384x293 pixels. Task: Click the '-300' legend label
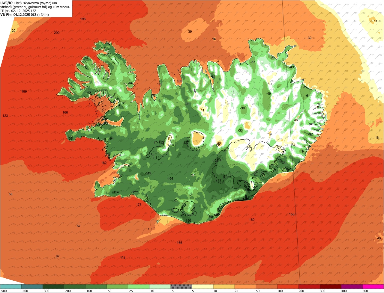(46, 291)
